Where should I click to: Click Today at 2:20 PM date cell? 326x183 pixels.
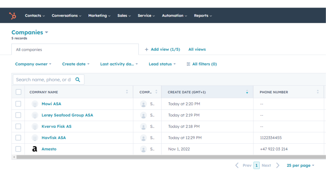pos(184,104)
